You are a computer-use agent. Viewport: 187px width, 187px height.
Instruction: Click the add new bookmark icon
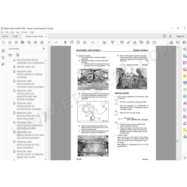click(18, 55)
